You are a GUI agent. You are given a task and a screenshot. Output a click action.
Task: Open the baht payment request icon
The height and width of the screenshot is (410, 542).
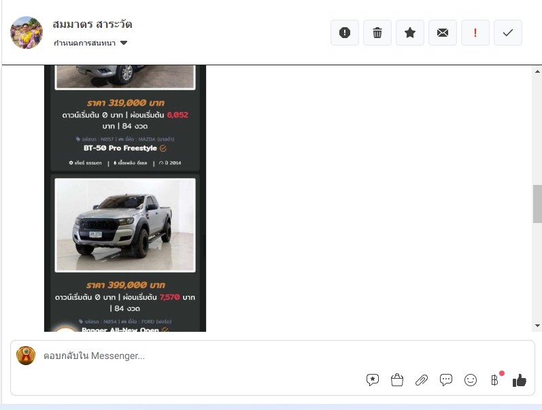point(495,380)
